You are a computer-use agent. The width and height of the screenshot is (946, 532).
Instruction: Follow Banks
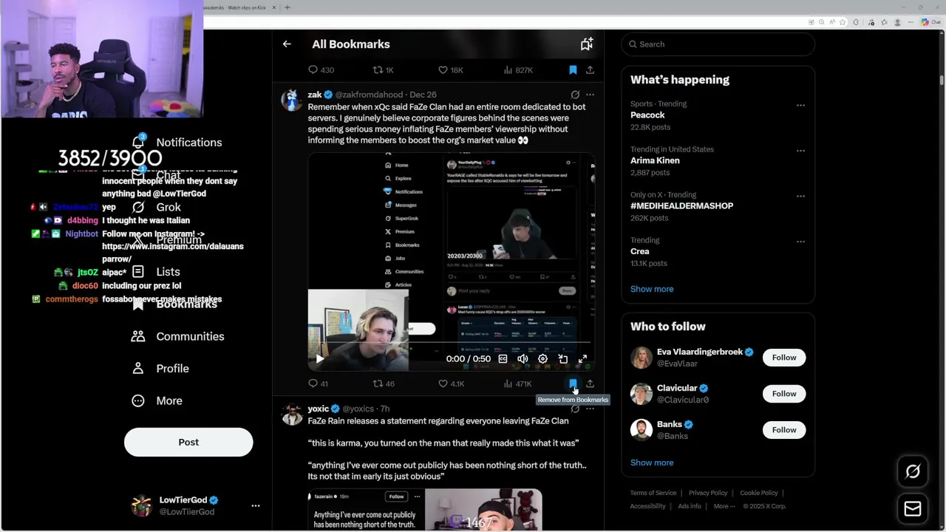[x=784, y=430]
